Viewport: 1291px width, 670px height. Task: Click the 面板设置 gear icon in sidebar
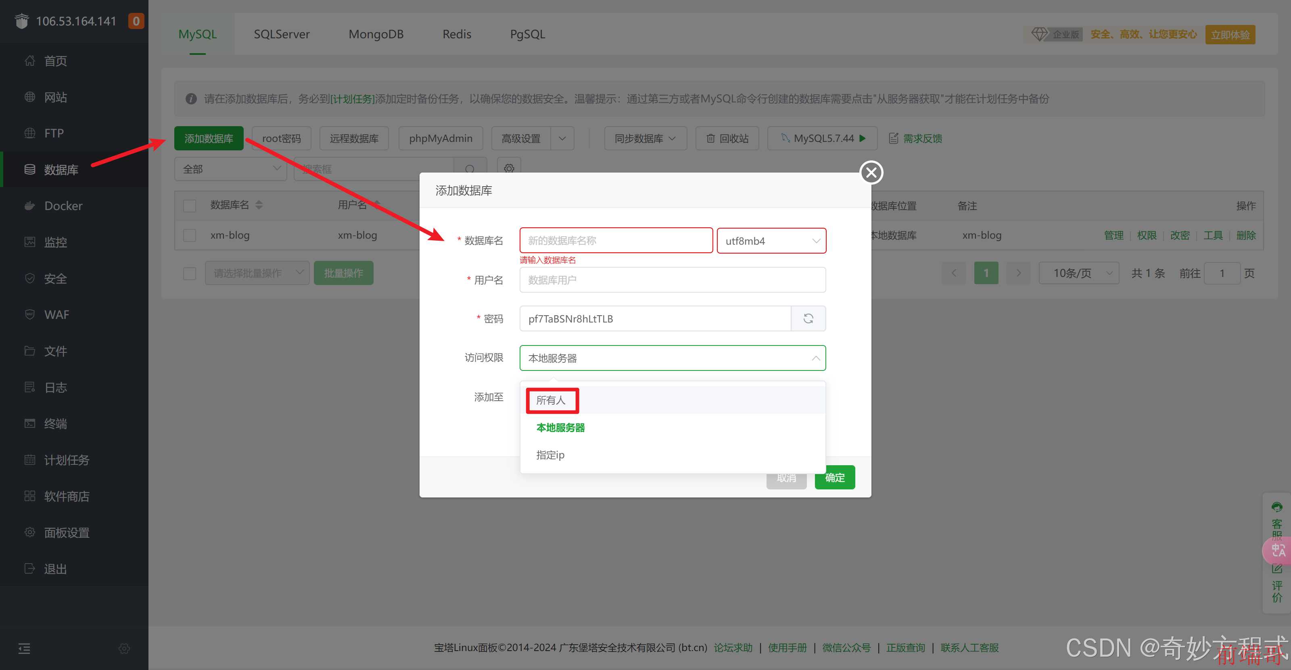pyautogui.click(x=29, y=532)
